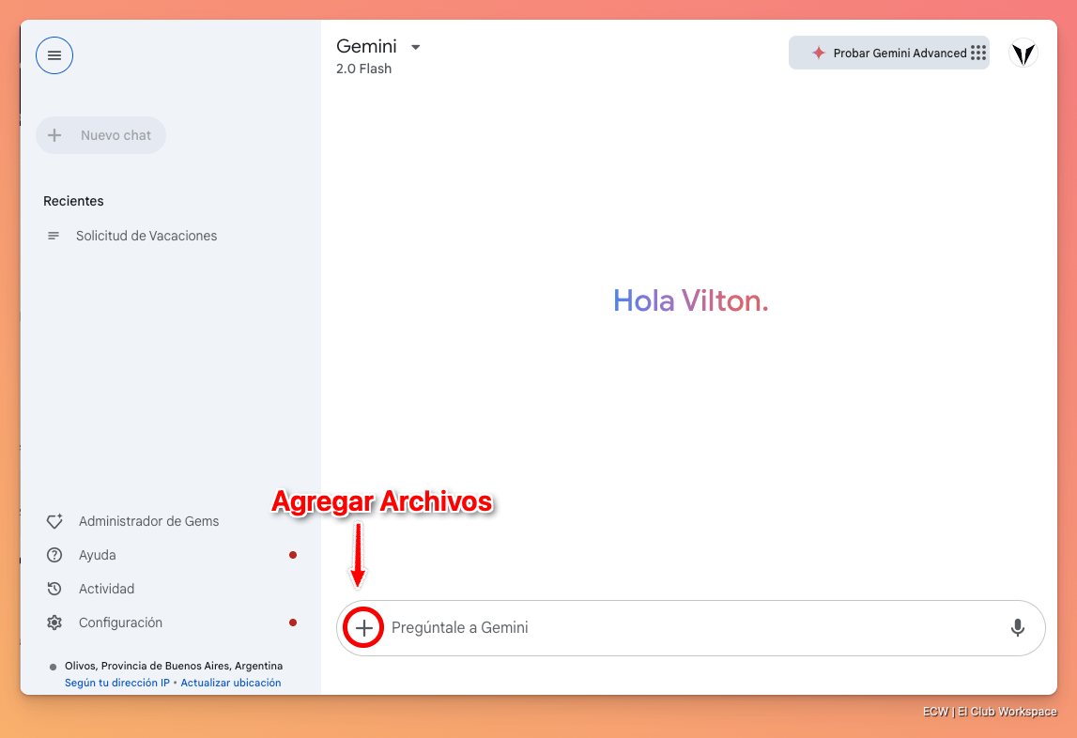The image size is (1077, 738).
Task: Collapse the sidebar with the hamburger menu icon
Action: [54, 55]
